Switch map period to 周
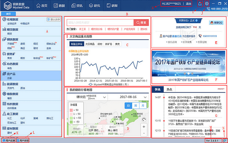This screenshot has height=143, width=228. 136,105
